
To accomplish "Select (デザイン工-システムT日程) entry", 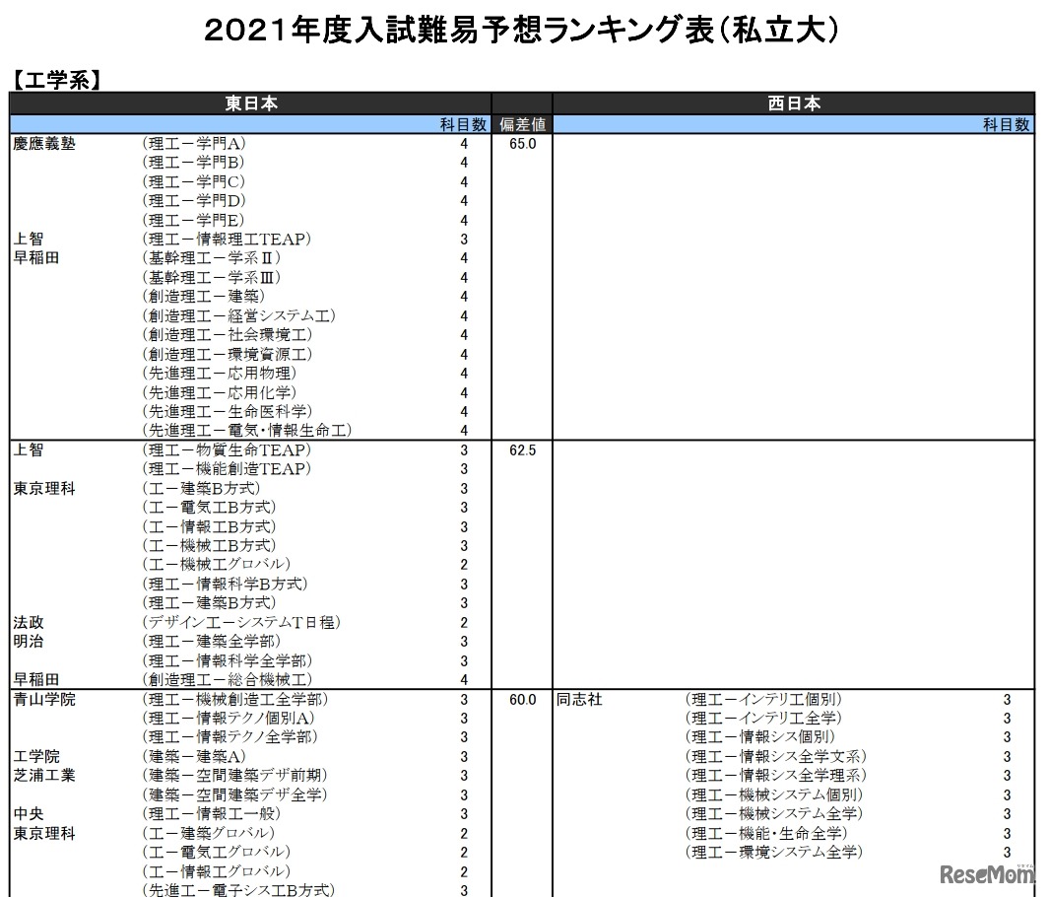I will [x=241, y=622].
